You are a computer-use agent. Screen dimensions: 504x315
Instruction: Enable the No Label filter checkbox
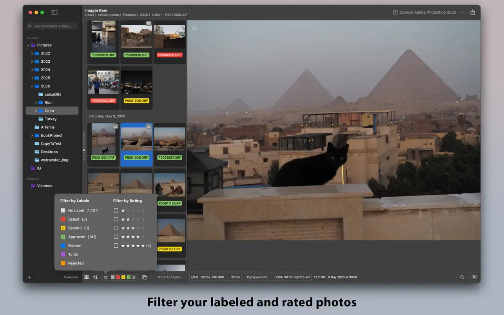pyautogui.click(x=63, y=210)
